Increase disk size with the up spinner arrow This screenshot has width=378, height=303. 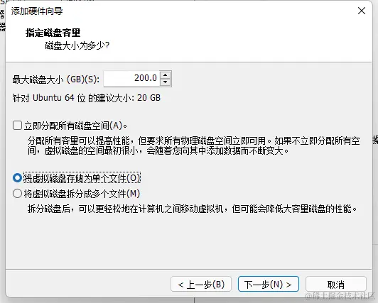[165, 75]
